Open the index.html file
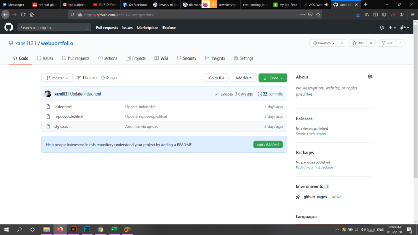 pos(63,107)
